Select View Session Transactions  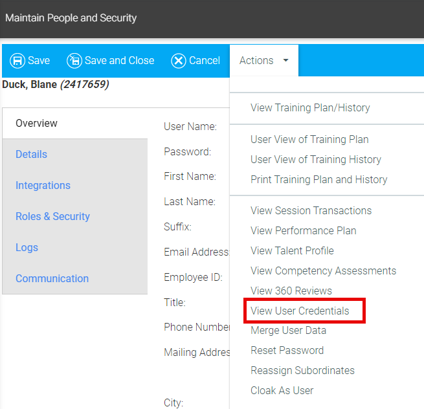pyautogui.click(x=311, y=210)
